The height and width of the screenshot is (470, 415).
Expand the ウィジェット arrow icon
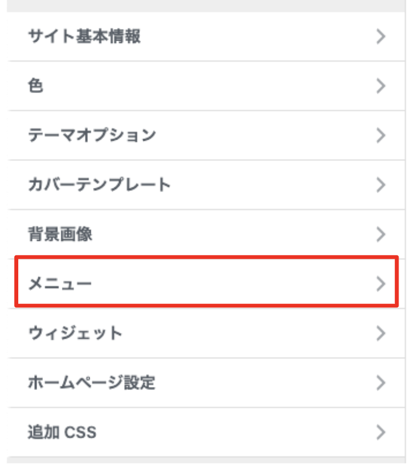[x=381, y=333]
